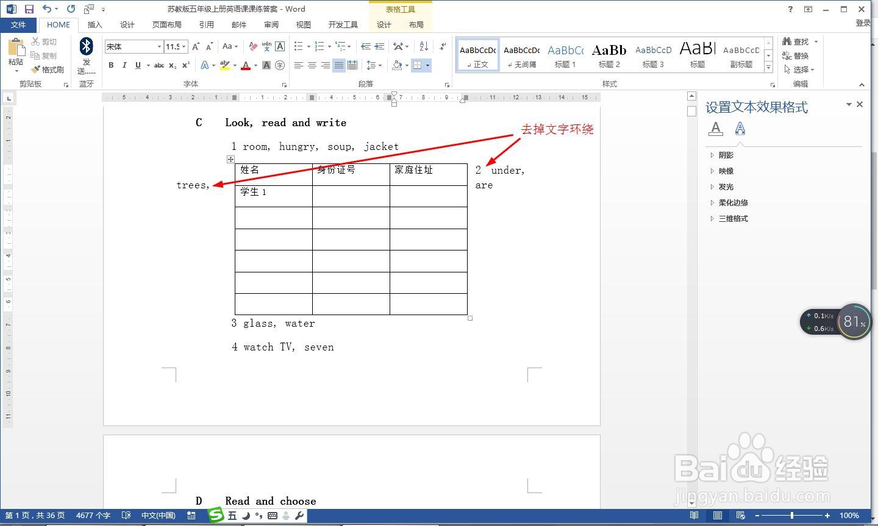The width and height of the screenshot is (878, 526).
Task: Apply the text effects glowing A icon
Action: point(205,65)
